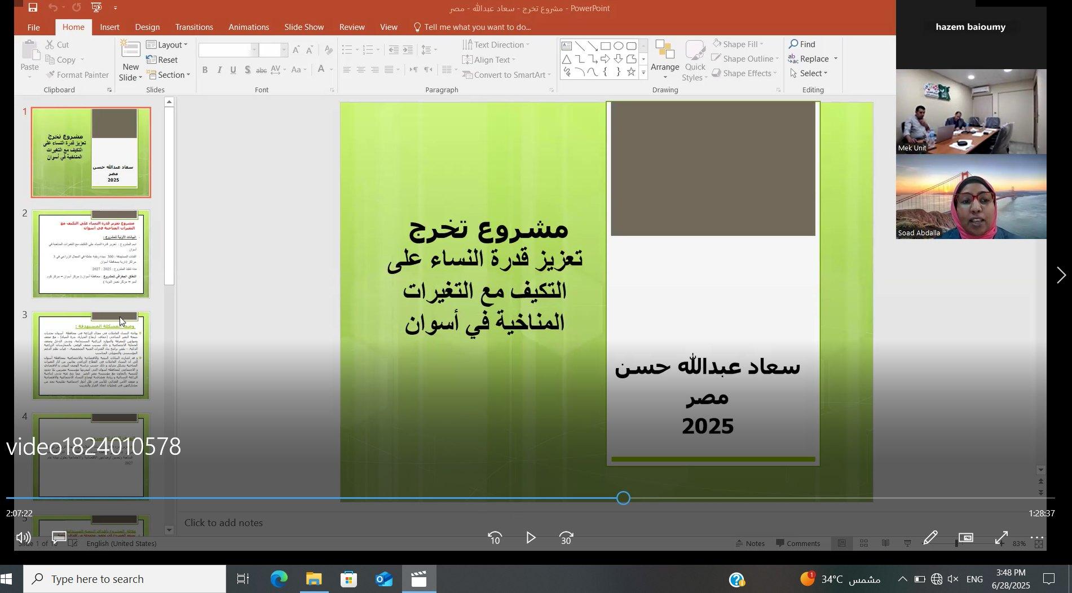Open the Transitions tab
1072x593 pixels.
point(194,27)
